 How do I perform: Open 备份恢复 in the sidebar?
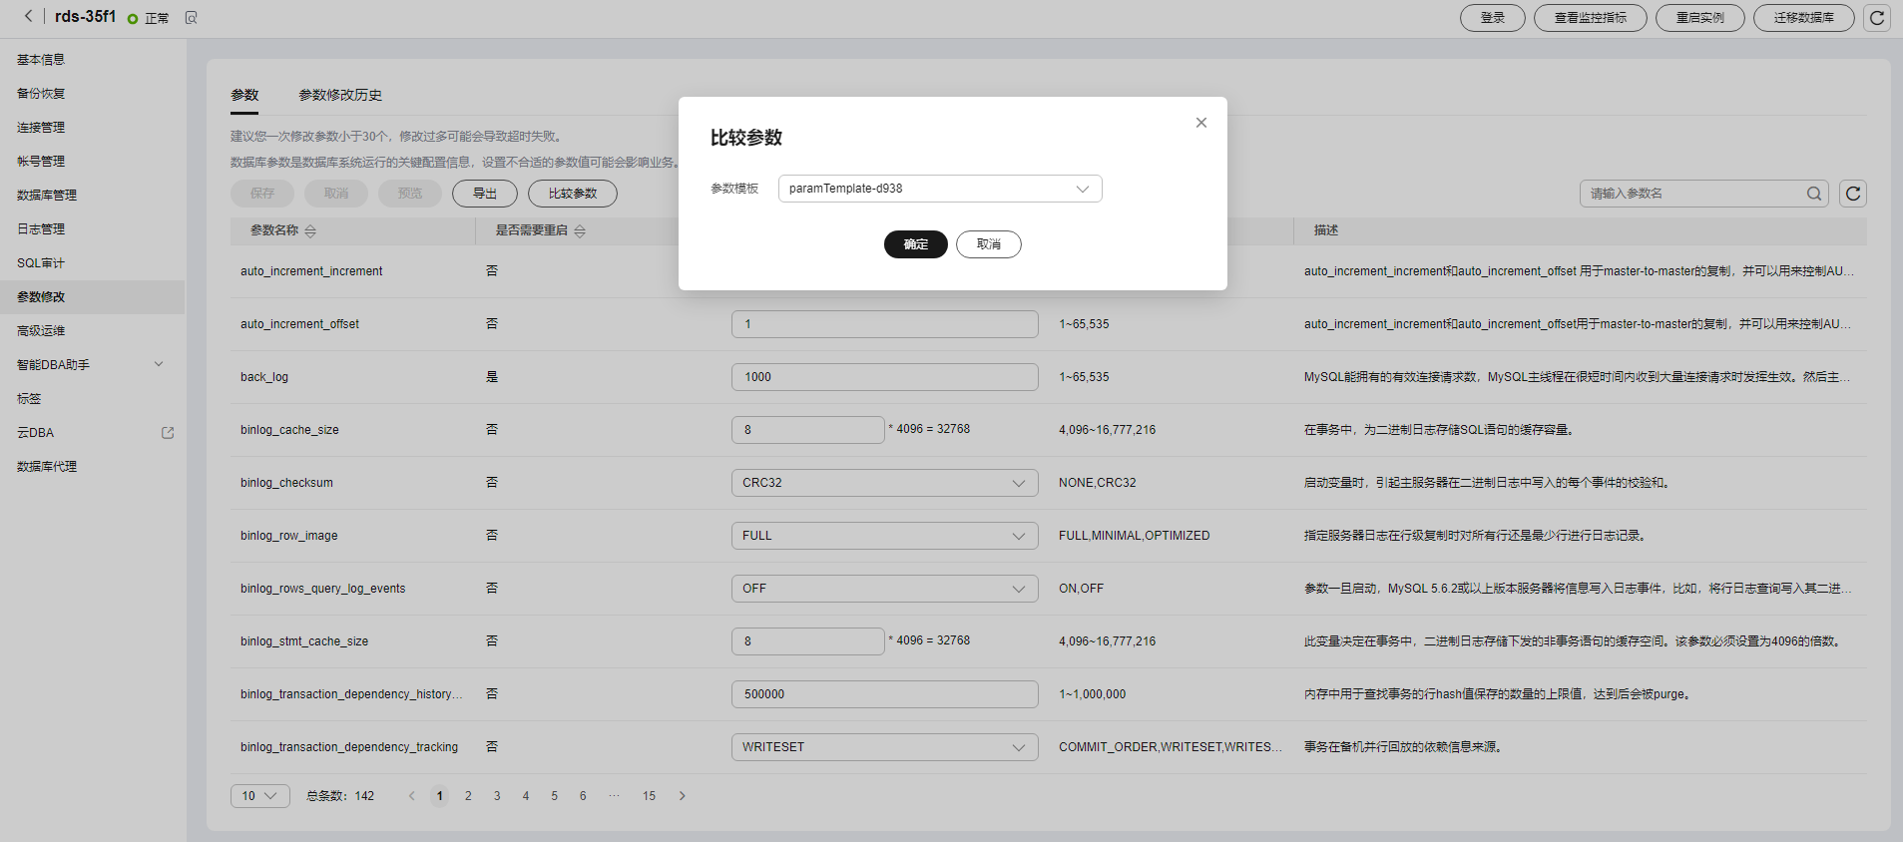tap(41, 94)
